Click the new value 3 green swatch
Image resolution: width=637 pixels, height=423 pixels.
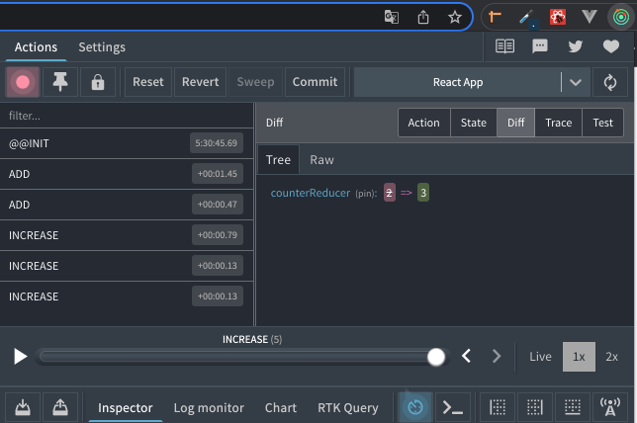423,193
